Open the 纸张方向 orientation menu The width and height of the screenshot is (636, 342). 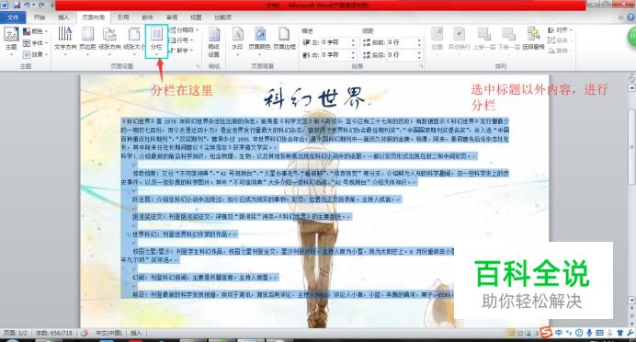[x=109, y=40]
